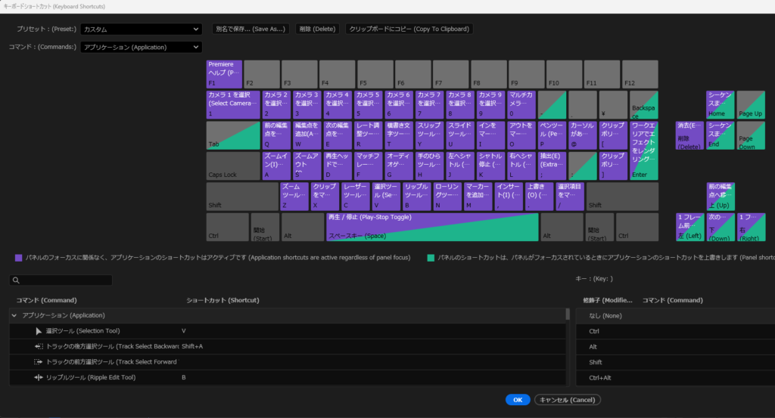Select the H key Hand Tool
Screen dimensions: 775x418
(x=430, y=166)
